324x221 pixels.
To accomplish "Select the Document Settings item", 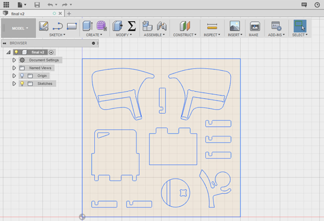I will point(44,60).
